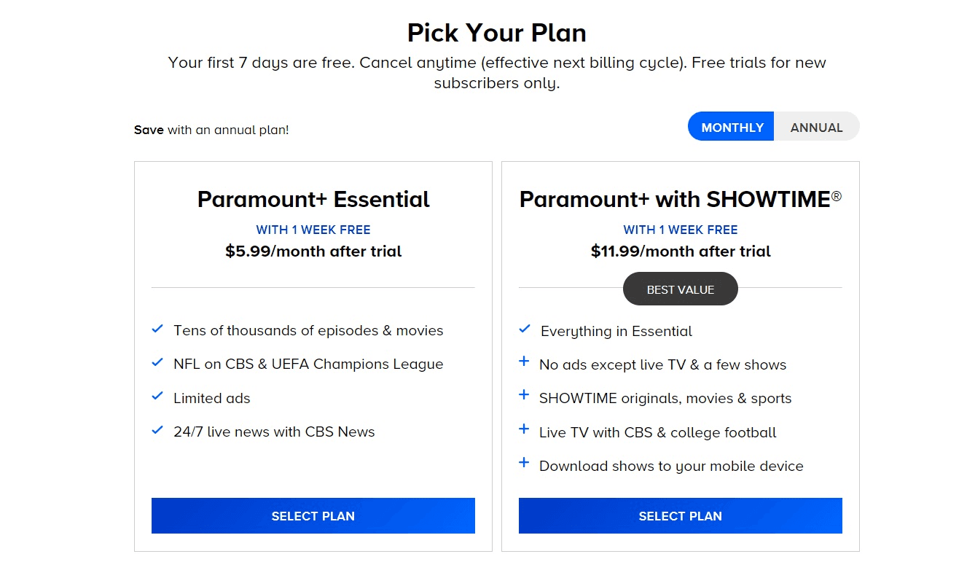The height and width of the screenshot is (562, 975).
Task: Click checkmark next to NFL on CBS
Action: (x=157, y=363)
